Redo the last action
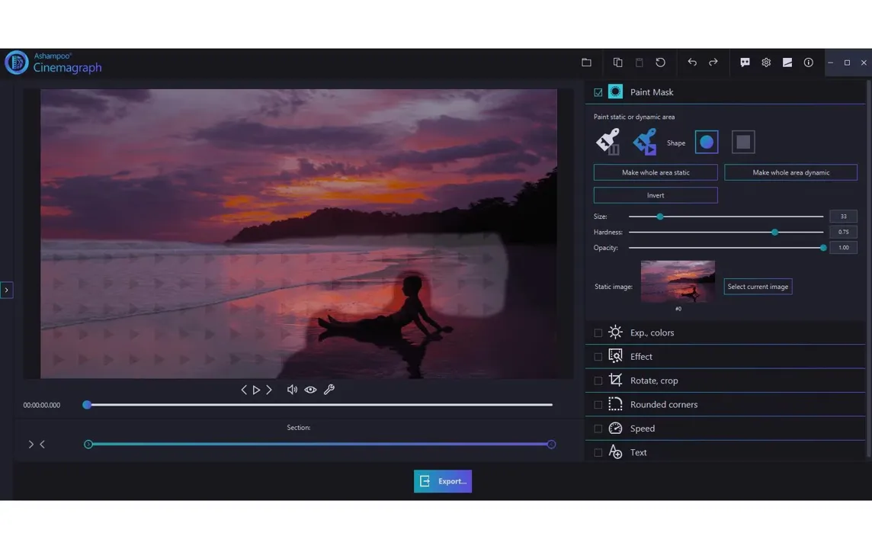Image resolution: width=872 pixels, height=549 pixels. click(713, 63)
